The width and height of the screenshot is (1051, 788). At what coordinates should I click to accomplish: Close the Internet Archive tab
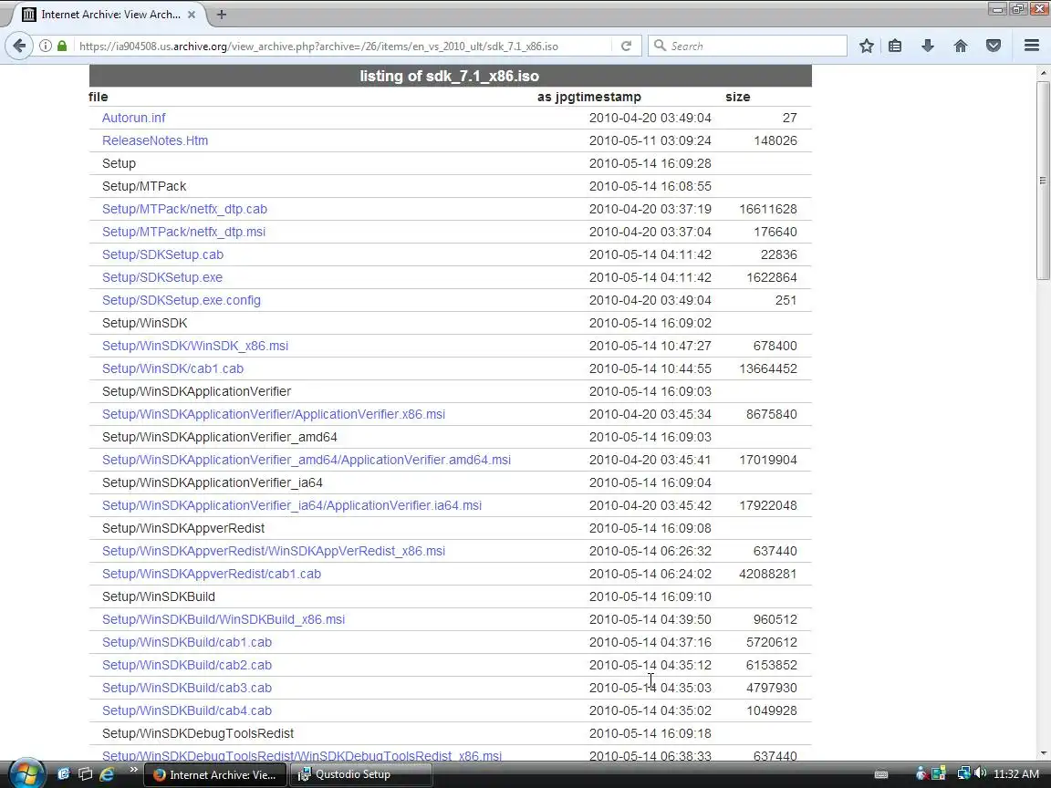tap(192, 14)
